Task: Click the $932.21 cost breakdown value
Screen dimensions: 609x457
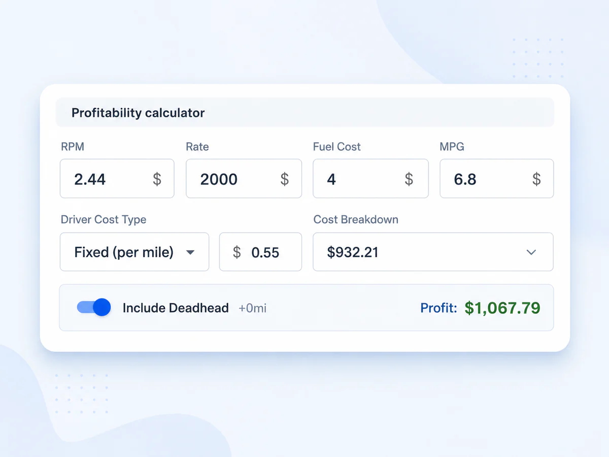Action: click(x=353, y=252)
